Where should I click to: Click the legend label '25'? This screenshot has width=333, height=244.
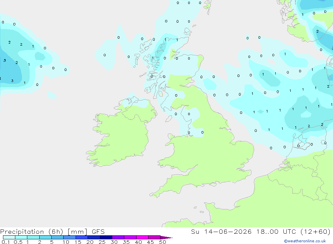[x=102, y=242]
